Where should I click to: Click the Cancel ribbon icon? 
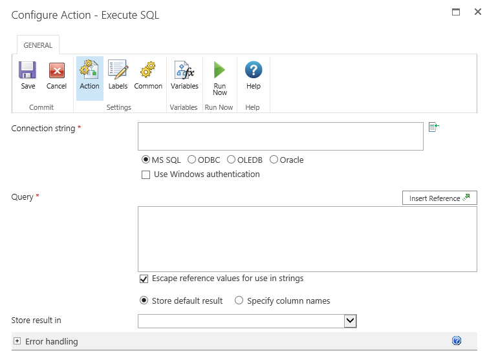56,71
